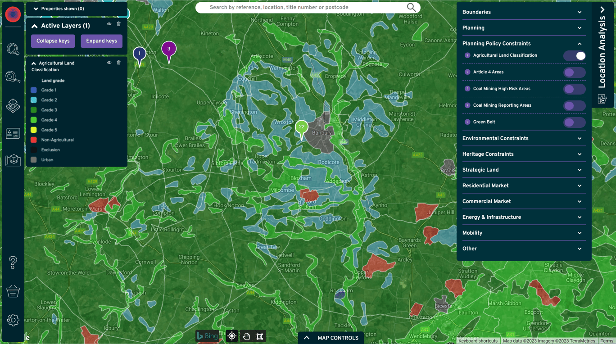616x344 pixels.
Task: Click the locate me crosshair icon
Action: coord(232,336)
